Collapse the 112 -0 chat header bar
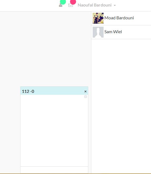The width and height of the screenshot is (151, 174). [54, 91]
